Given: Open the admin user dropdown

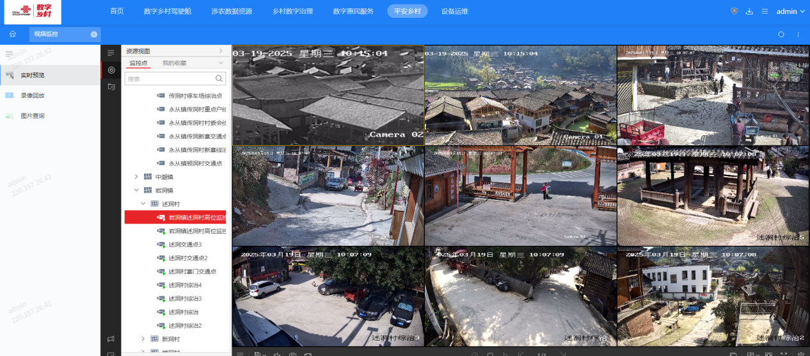Looking at the screenshot, I should 790,12.
